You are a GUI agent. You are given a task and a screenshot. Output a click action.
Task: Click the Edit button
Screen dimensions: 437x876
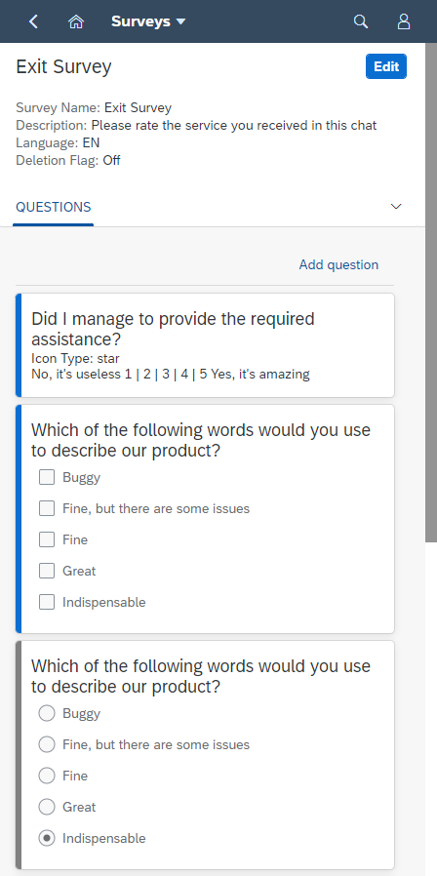(x=386, y=66)
